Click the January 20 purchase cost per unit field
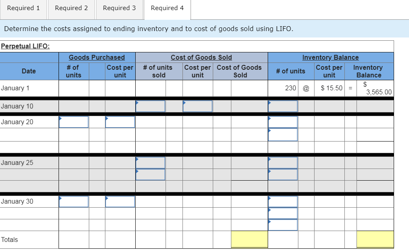Viewport: 409px width, 252px height. click(x=120, y=122)
